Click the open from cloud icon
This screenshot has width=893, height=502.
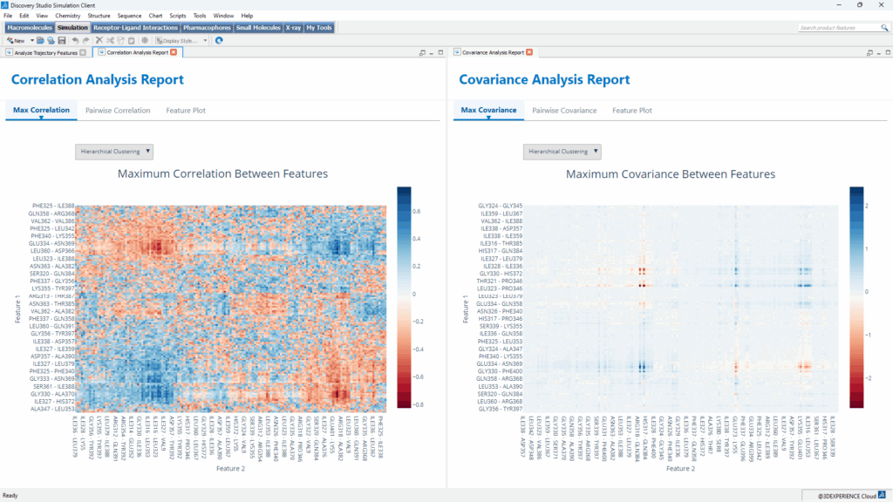coord(51,40)
